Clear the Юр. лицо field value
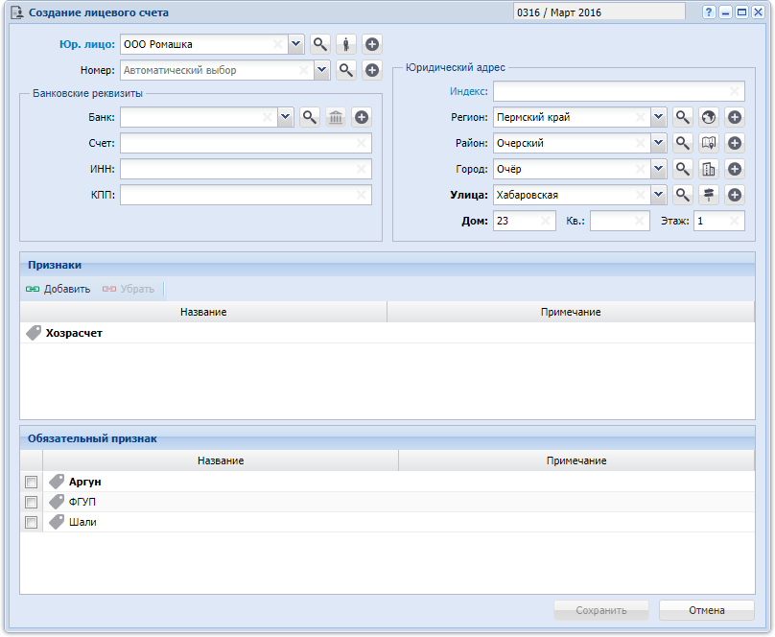Viewport: 775px width, 637px height. coord(278,44)
